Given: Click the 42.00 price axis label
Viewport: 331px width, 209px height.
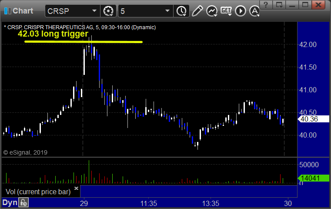Looking at the screenshot, I should point(308,44).
